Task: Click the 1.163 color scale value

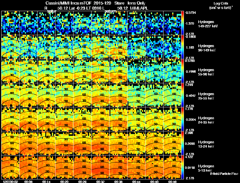Action: 190,47
